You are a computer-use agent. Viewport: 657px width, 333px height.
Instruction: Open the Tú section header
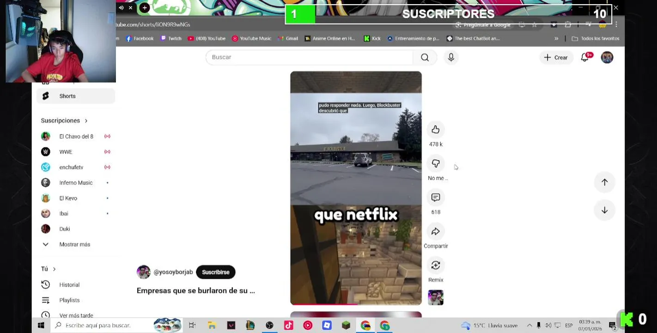point(48,269)
